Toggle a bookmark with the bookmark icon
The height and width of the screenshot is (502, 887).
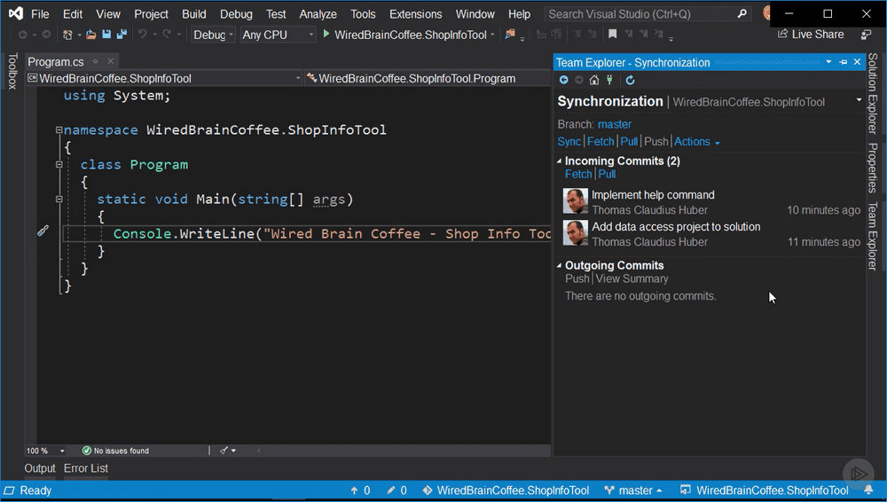pos(612,35)
